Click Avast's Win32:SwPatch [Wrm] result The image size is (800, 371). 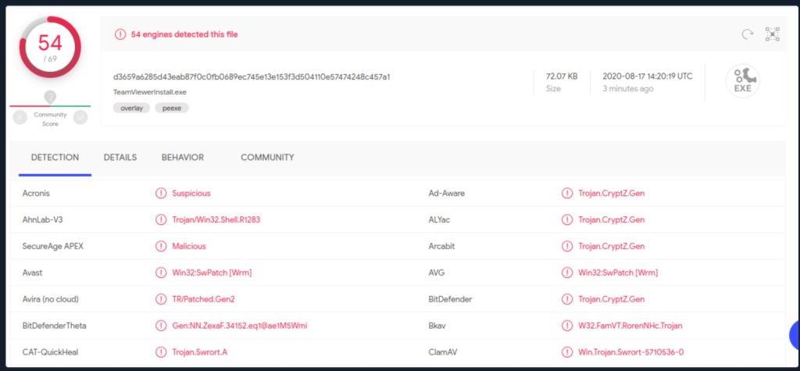pos(212,273)
